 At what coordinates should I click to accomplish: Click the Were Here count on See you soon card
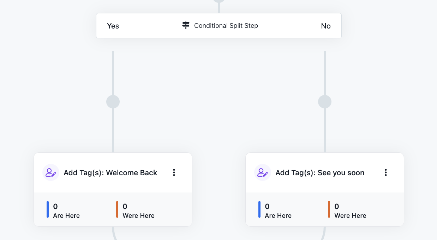(337, 206)
